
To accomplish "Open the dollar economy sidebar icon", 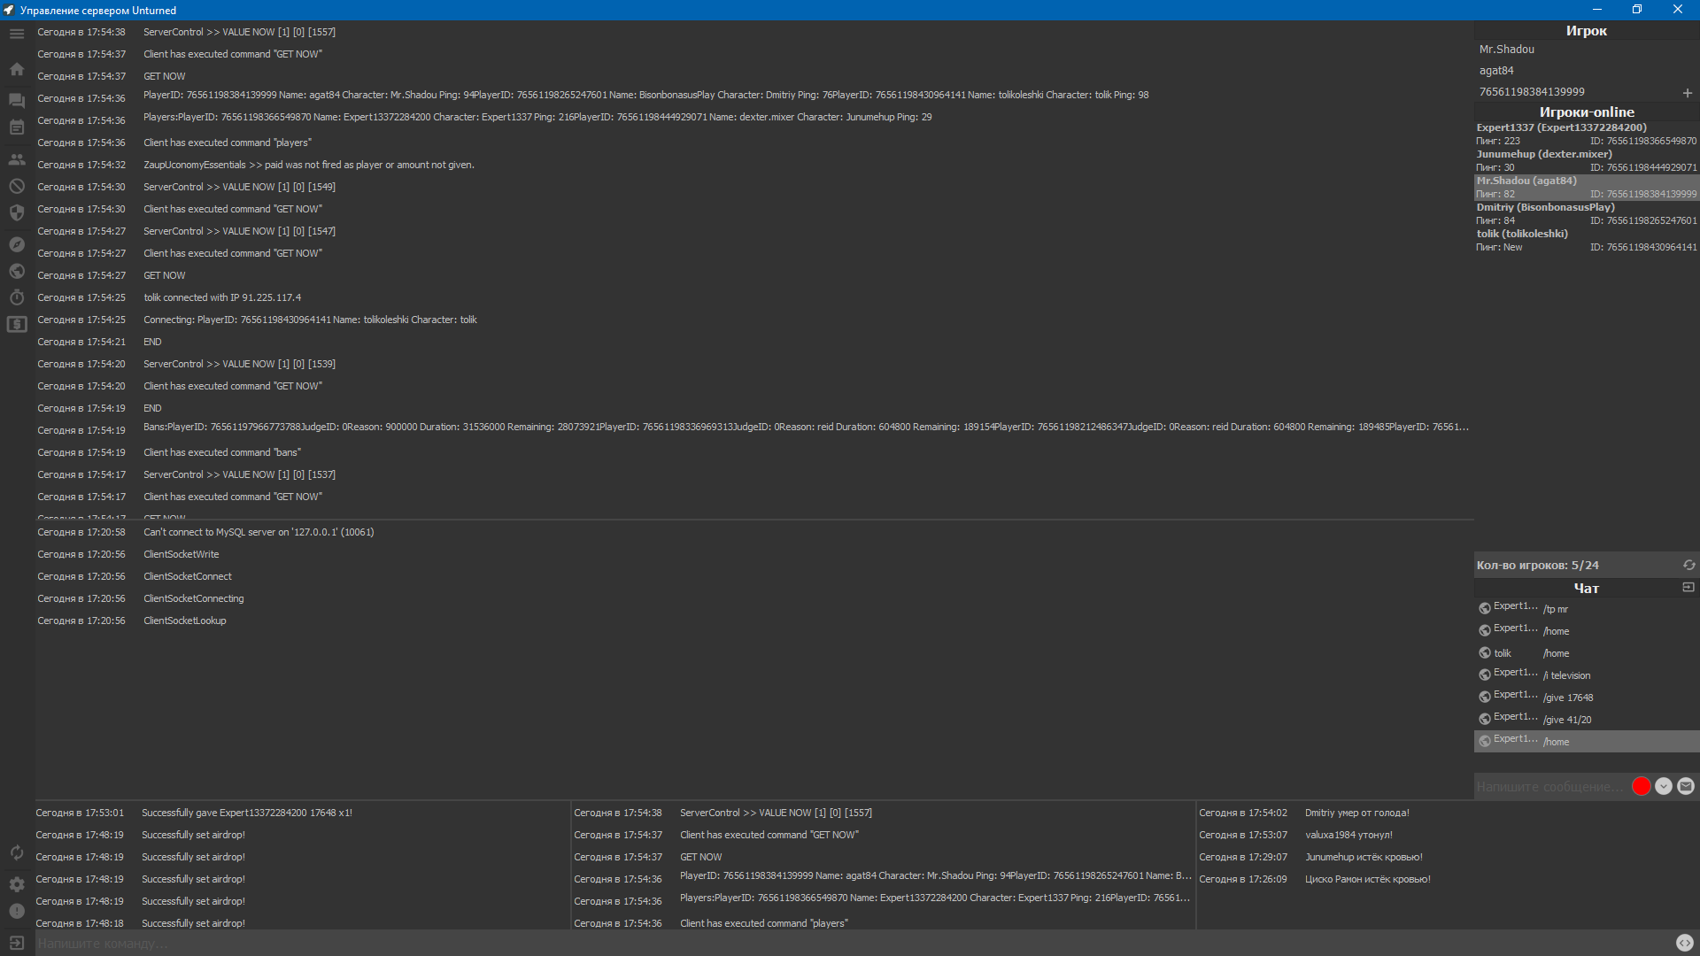I will [17, 325].
